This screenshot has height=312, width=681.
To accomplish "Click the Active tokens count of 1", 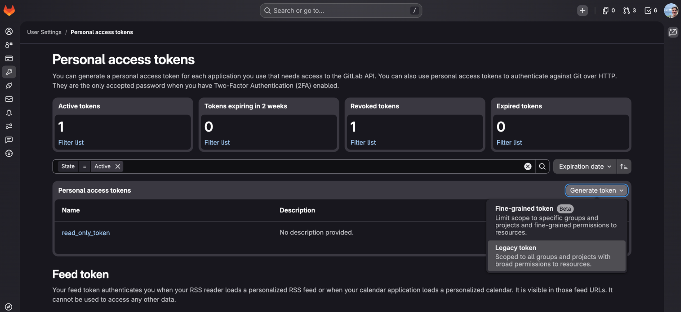I will tap(61, 127).
